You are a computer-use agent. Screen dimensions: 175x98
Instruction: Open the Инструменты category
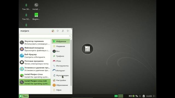(61, 66)
